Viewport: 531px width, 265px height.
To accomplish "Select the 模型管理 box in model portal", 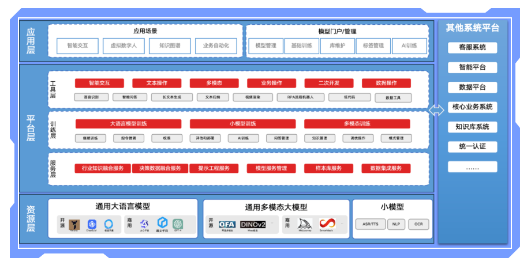I will tap(265, 46).
